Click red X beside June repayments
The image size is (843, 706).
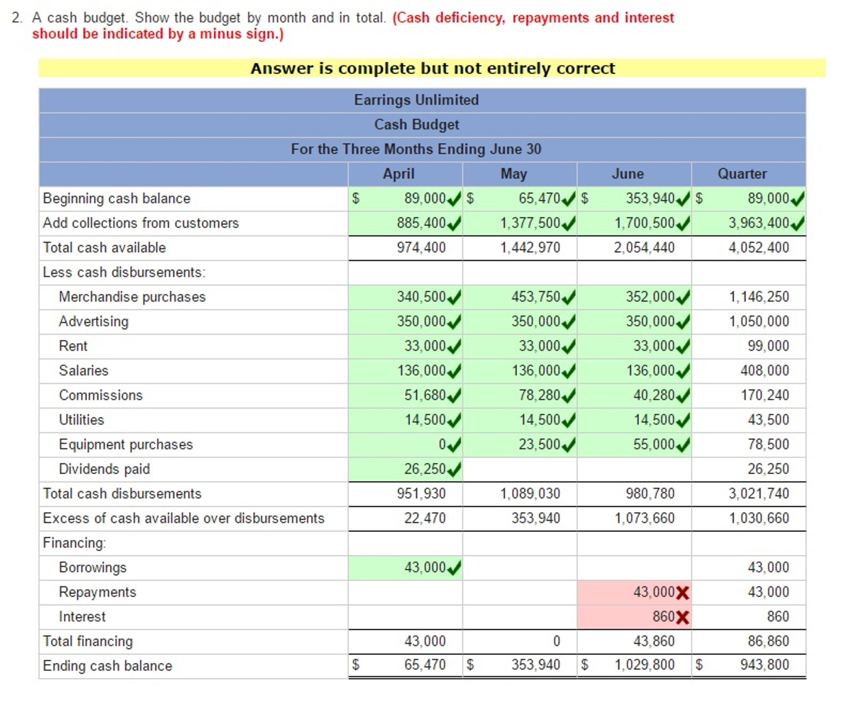click(x=683, y=593)
